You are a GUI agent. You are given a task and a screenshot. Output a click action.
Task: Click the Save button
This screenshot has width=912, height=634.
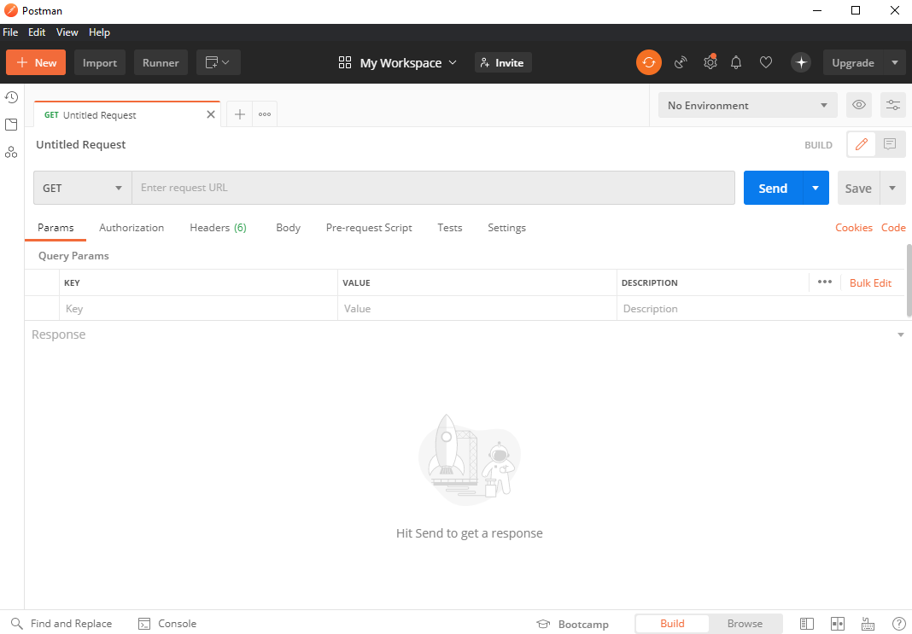858,188
